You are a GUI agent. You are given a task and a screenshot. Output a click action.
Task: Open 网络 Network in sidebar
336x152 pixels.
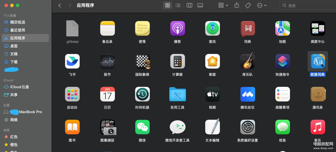coord(25,120)
